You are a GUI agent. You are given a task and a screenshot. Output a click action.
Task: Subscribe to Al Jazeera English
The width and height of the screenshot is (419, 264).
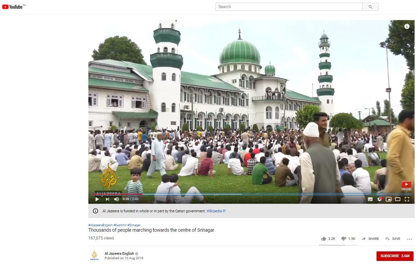click(x=395, y=256)
